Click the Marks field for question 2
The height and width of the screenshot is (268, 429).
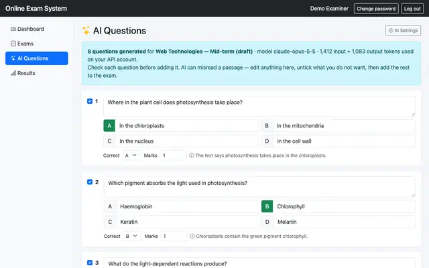174,236
